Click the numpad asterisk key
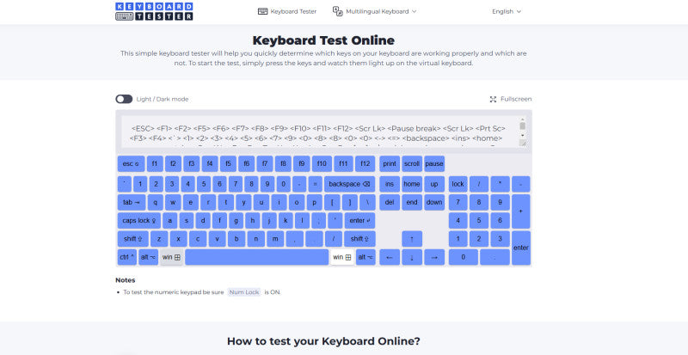The height and width of the screenshot is (355, 688). point(500,184)
